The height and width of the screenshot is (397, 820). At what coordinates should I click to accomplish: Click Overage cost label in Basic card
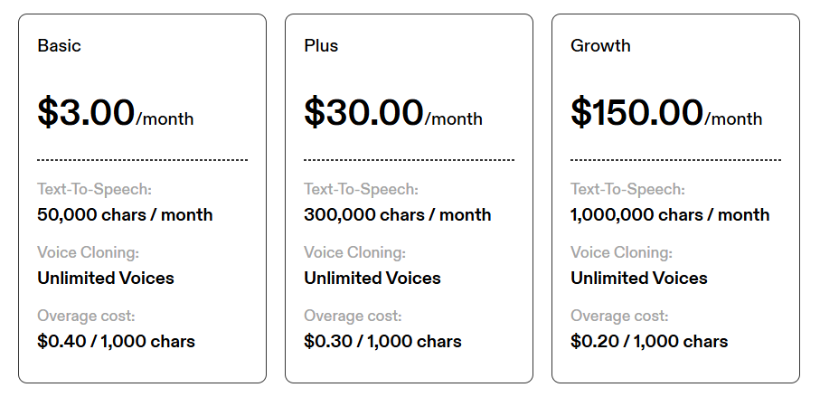[x=86, y=316]
